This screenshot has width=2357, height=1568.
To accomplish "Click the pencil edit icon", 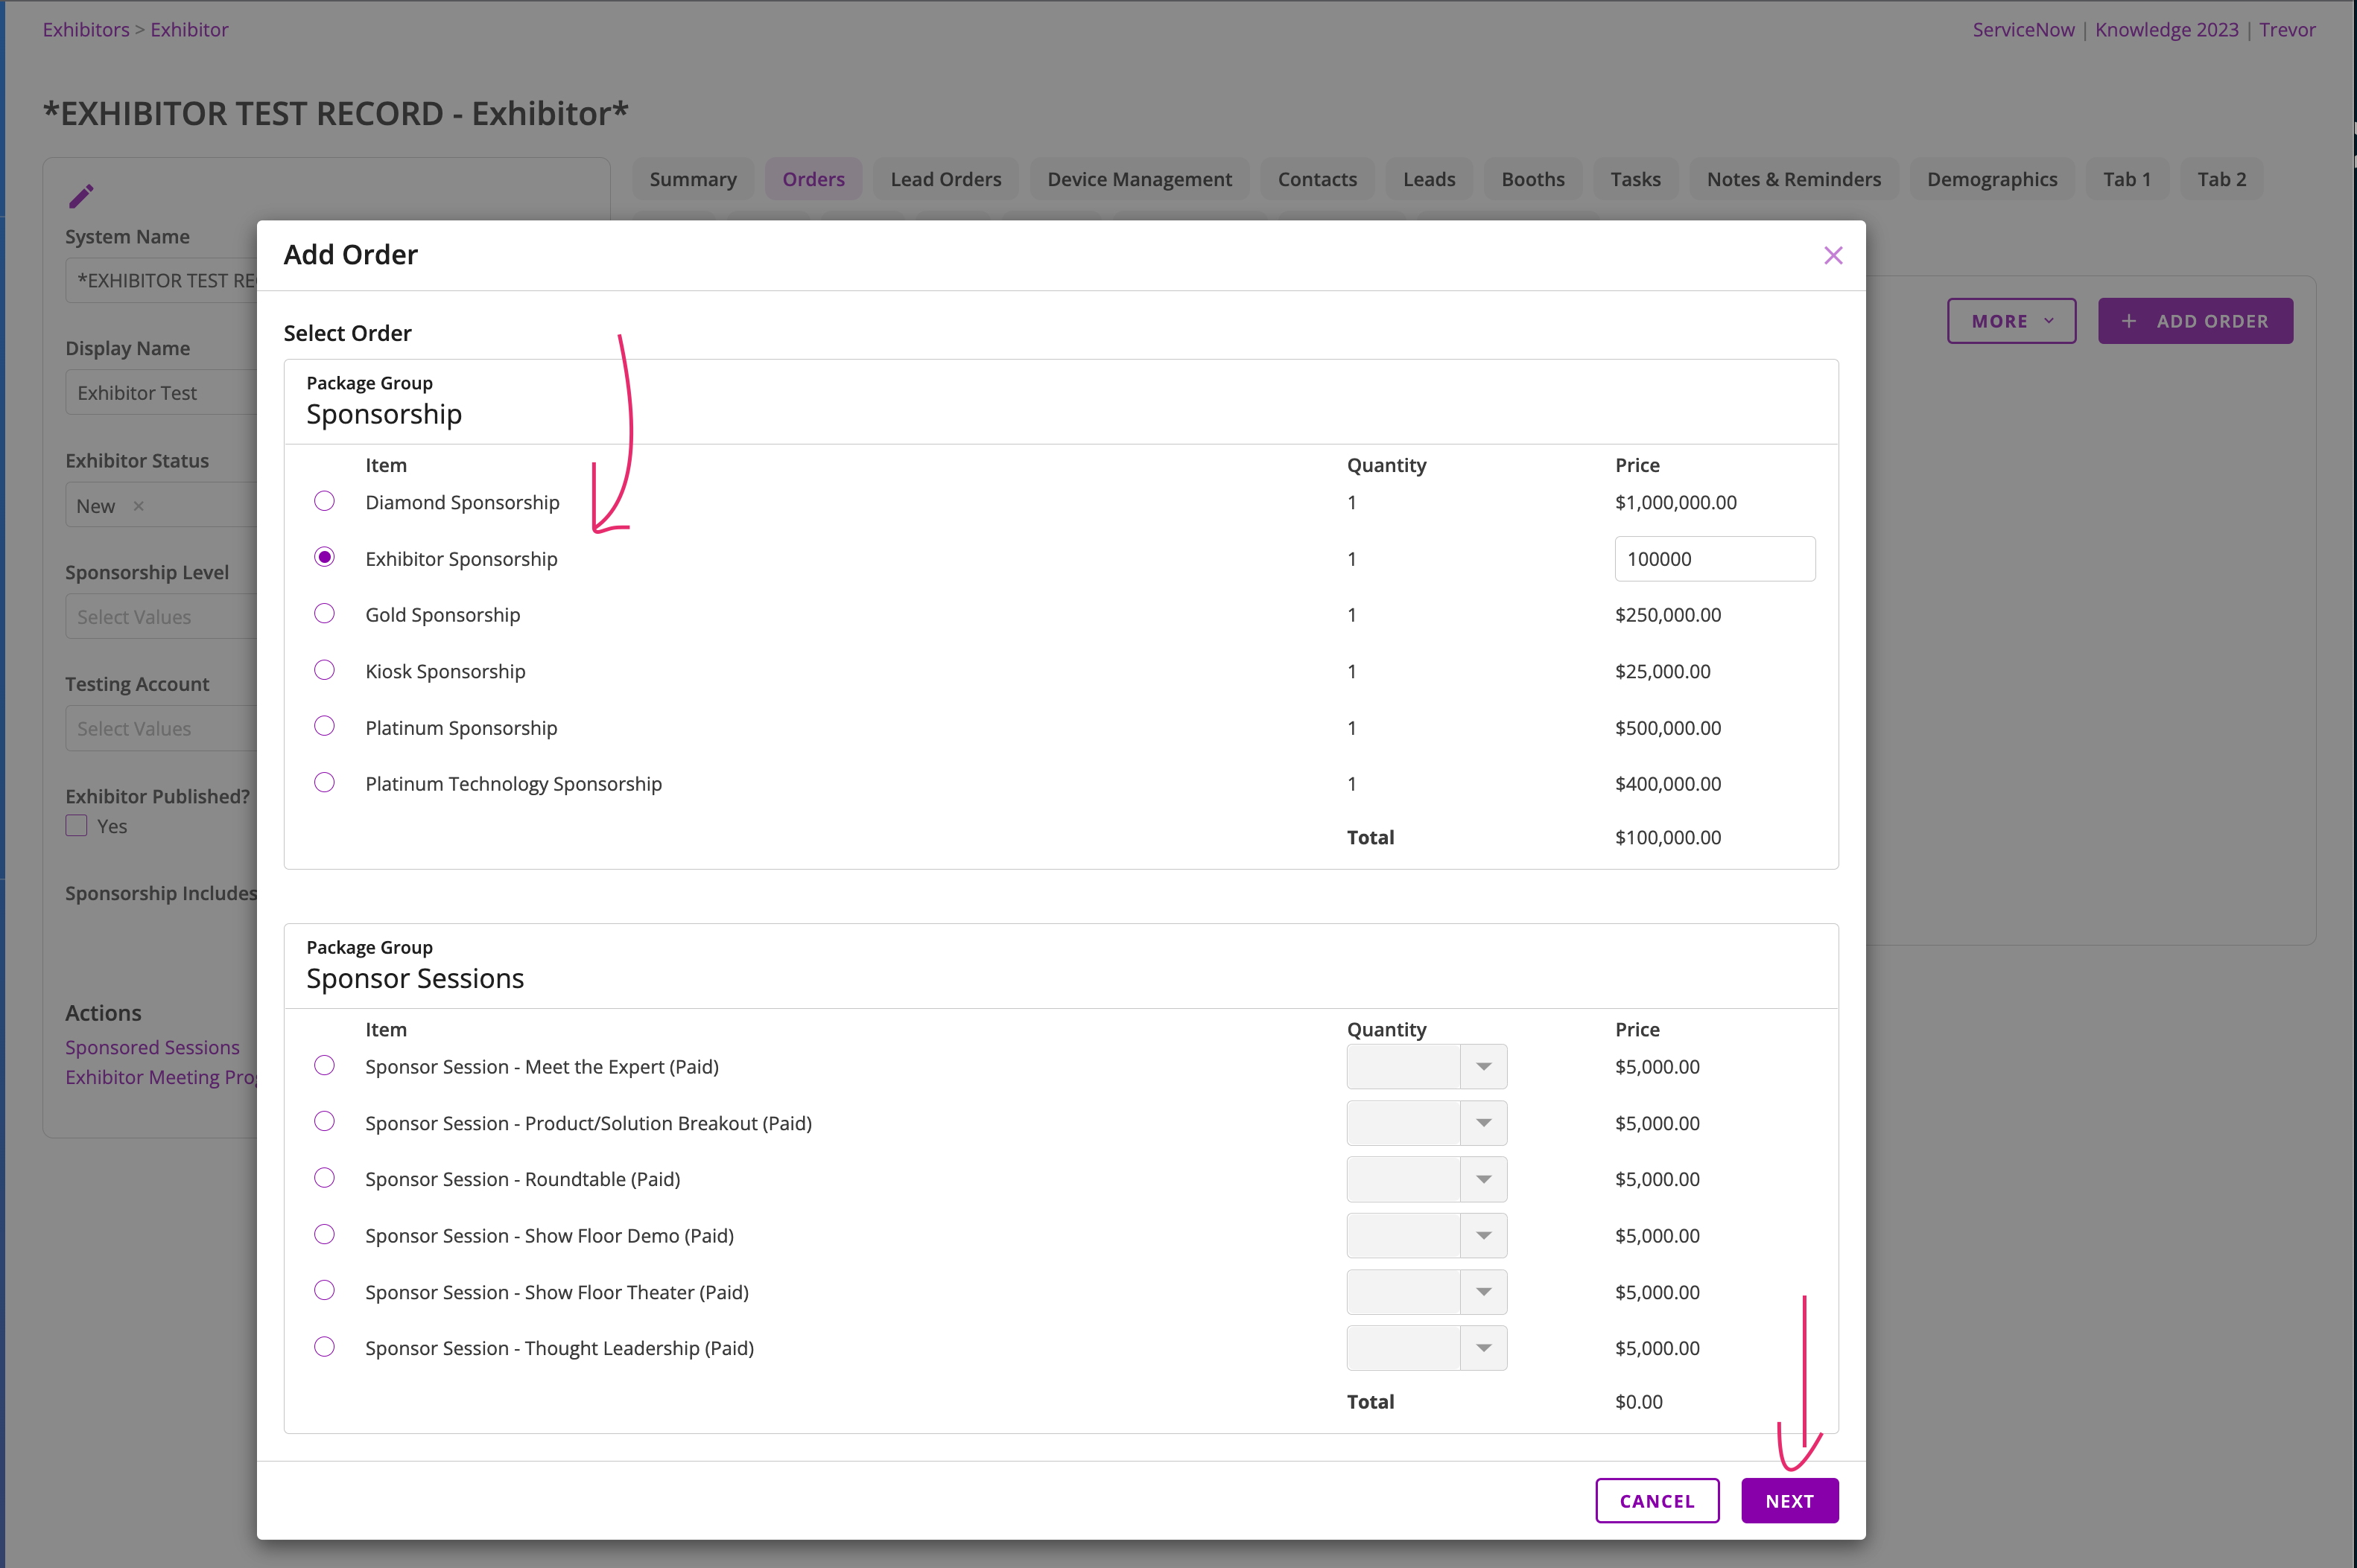I will tap(81, 196).
